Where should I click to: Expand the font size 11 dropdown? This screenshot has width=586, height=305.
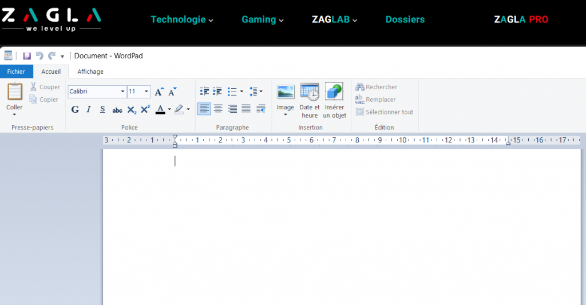pyautogui.click(x=146, y=92)
